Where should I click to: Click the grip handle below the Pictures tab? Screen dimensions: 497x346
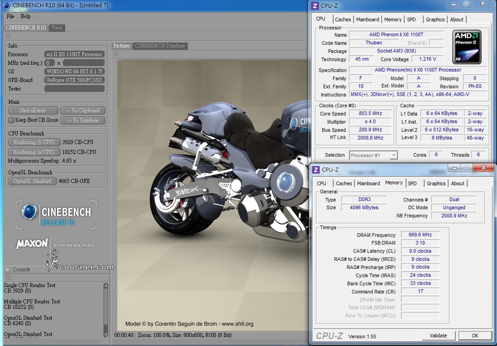click(x=116, y=54)
